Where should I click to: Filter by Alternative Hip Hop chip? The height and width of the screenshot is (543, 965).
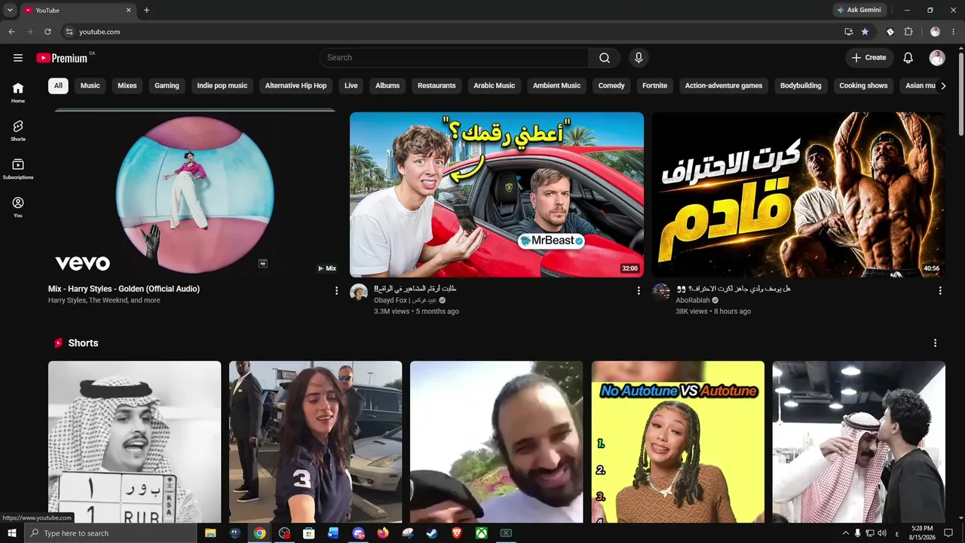tap(296, 86)
